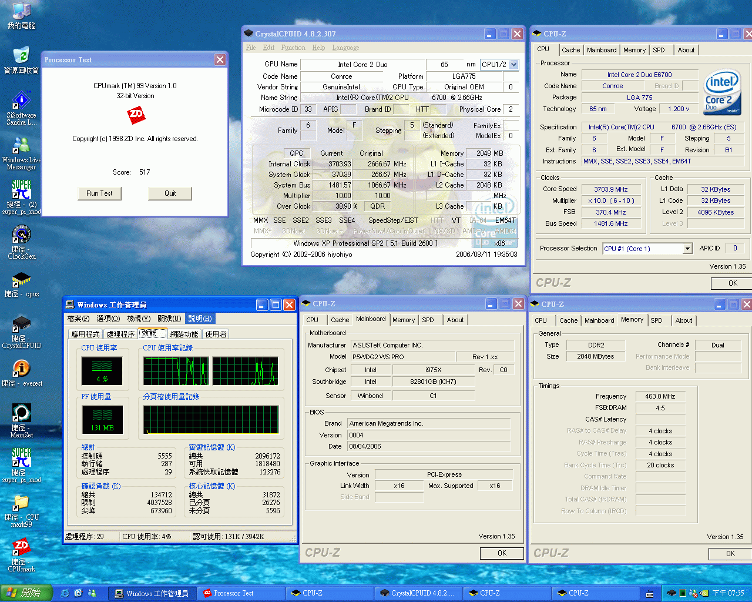The height and width of the screenshot is (602, 752).
Task: Open the CPU1/2 dropdown in CrystalCPUID
Action: click(514, 64)
